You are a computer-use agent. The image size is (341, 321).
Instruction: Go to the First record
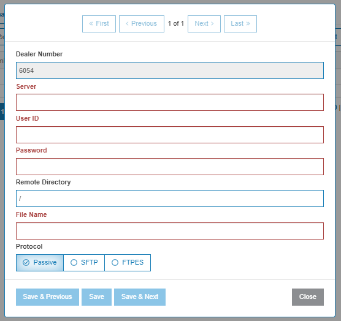99,24
